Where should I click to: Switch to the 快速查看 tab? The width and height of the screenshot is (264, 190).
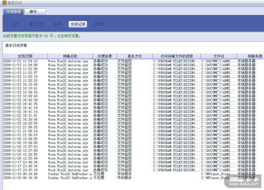pyautogui.click(x=14, y=12)
